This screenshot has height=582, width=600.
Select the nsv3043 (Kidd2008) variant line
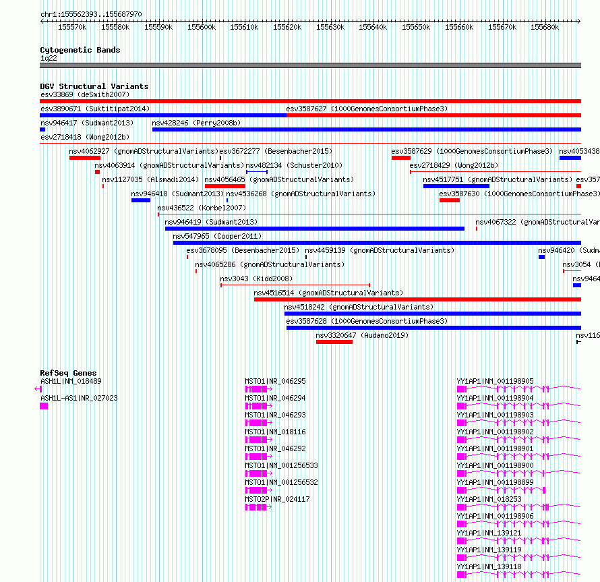click(x=295, y=285)
